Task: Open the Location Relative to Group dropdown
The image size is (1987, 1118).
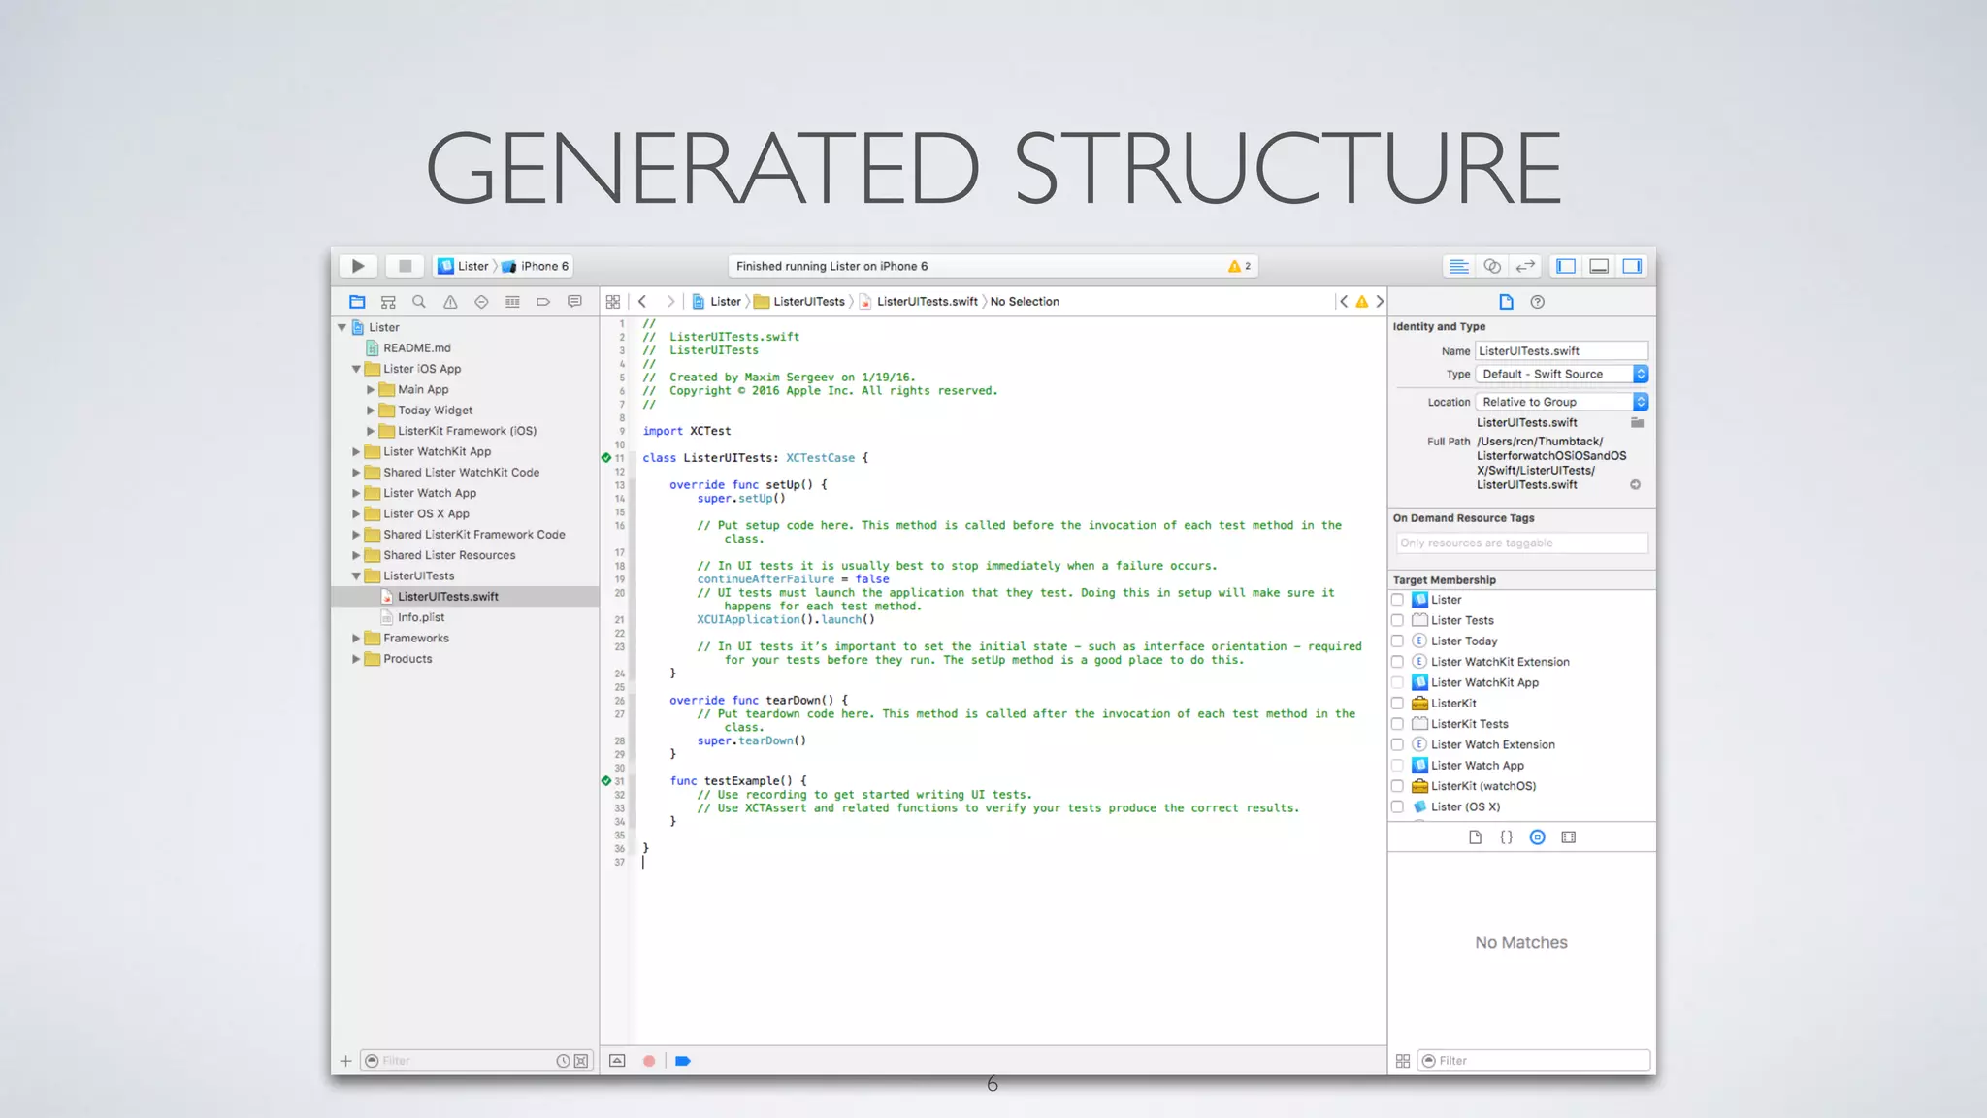Action: (x=1561, y=402)
